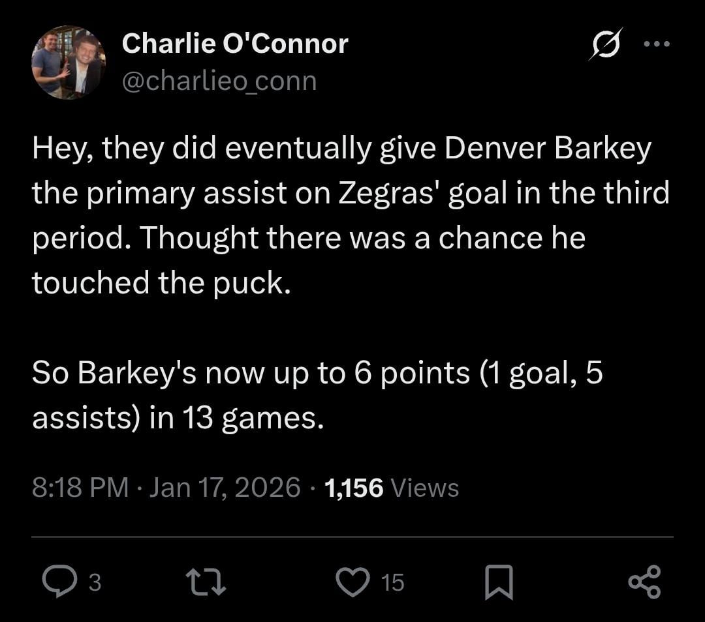Select the author name Charlie O'Connor
The image size is (705, 622).
[x=234, y=43]
